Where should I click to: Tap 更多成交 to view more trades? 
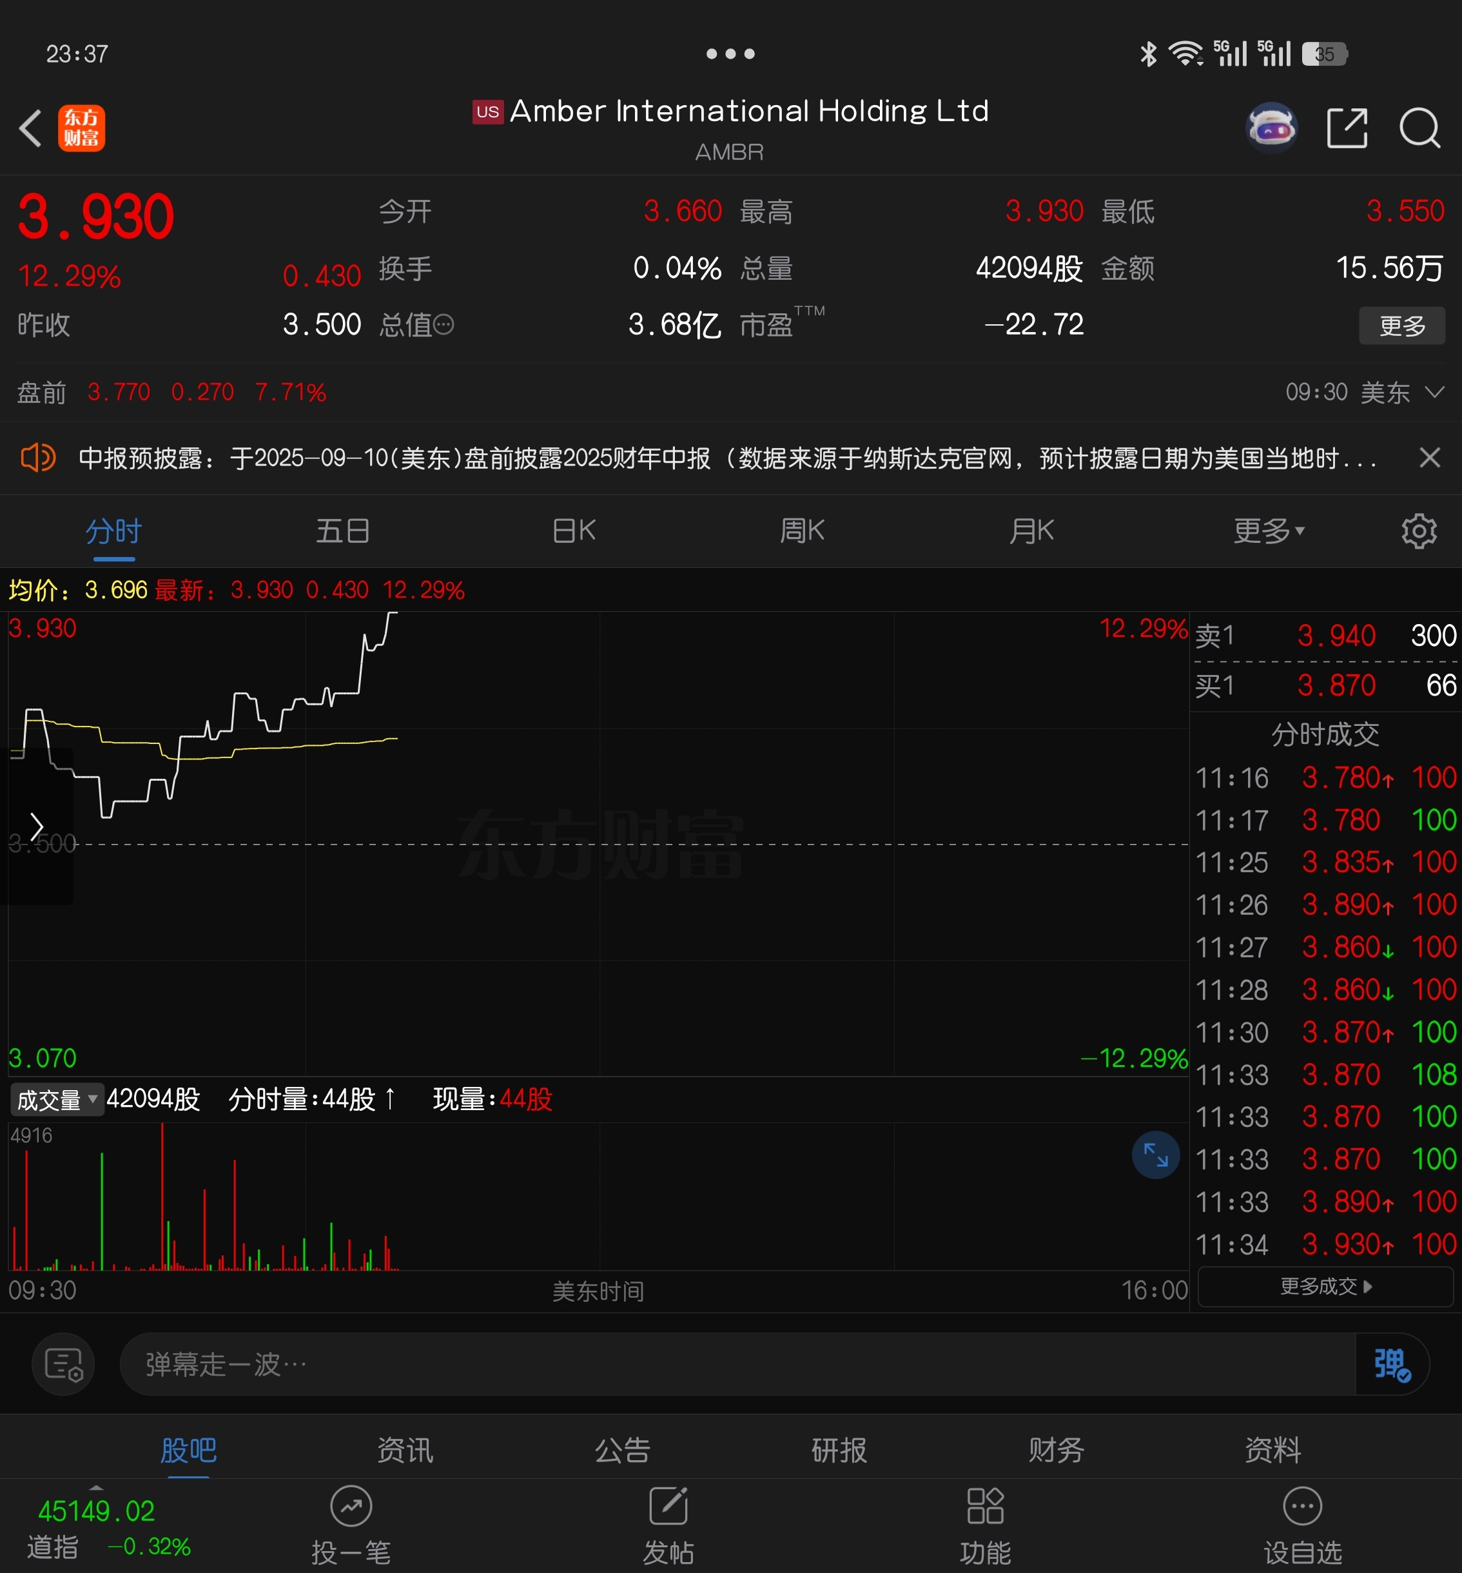coord(1326,1287)
